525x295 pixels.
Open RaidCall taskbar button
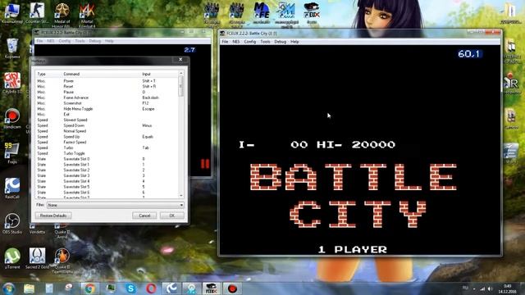171,288
